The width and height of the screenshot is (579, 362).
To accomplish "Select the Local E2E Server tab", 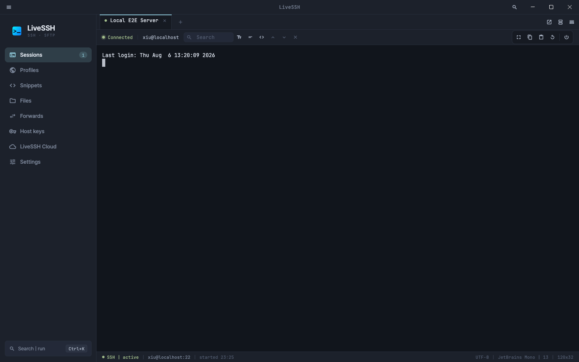I will pyautogui.click(x=136, y=22).
